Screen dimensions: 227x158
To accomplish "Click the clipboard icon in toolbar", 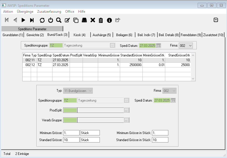I will (101, 20).
